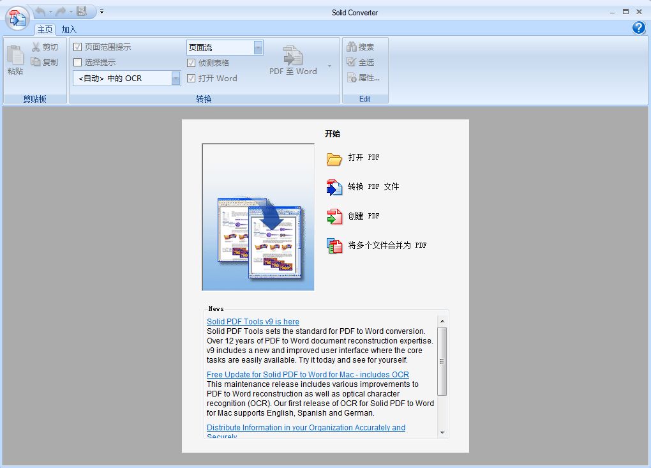
Task: Open the quick access toolbar customize arrow
Action: click(x=101, y=11)
